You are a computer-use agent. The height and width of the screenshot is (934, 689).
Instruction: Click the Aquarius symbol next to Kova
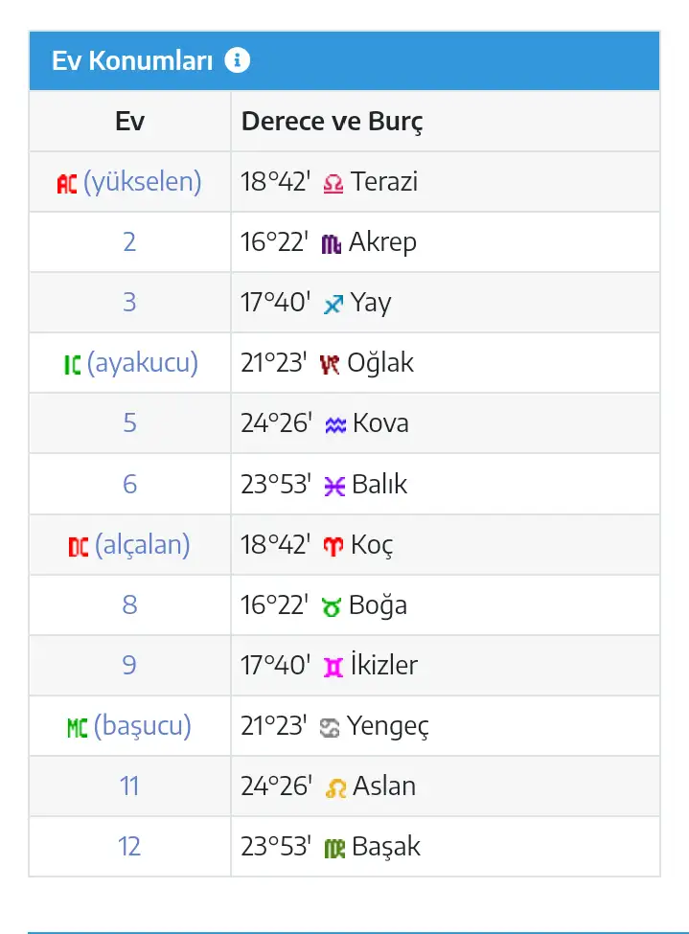(334, 424)
